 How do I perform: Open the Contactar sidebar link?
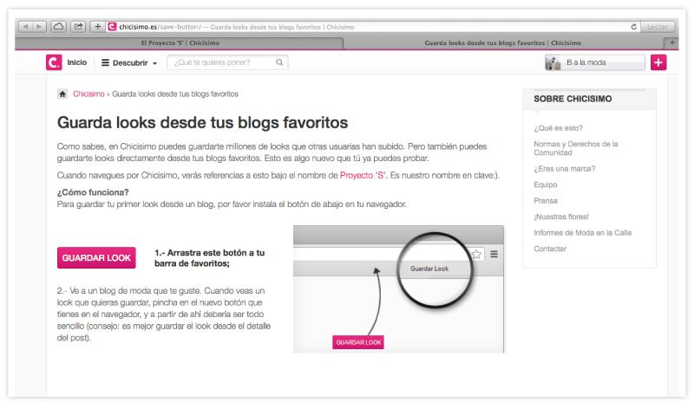pyautogui.click(x=550, y=249)
